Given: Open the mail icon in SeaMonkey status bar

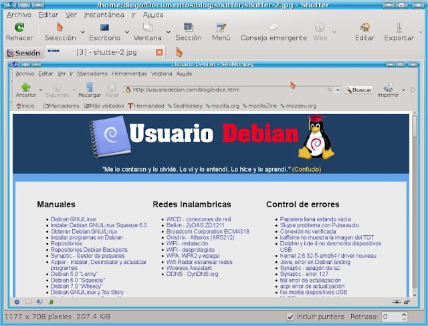Looking at the screenshot, I should coord(28,302).
